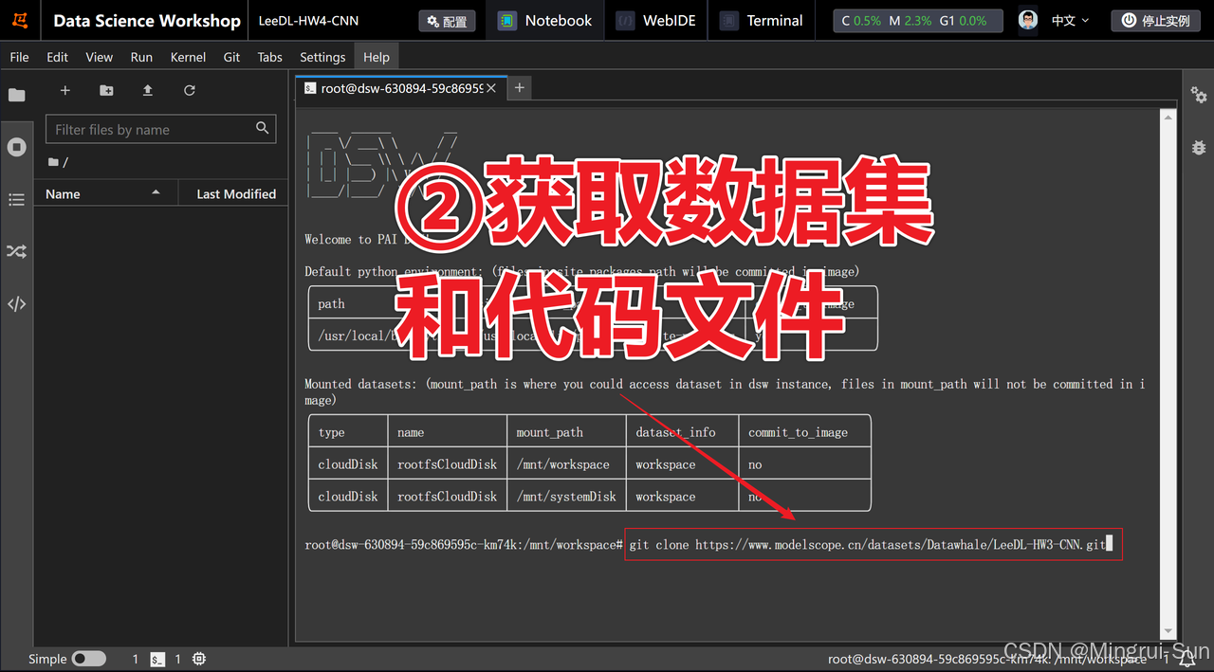Click the notification bell in status bar

point(1186,660)
